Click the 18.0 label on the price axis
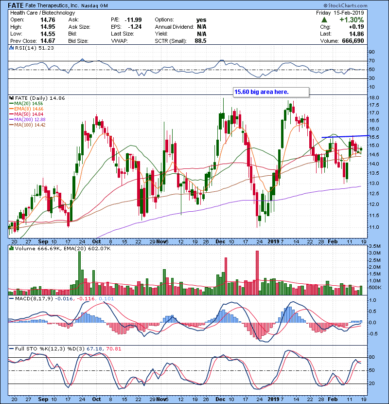The height and width of the screenshot is (404, 389). coord(374,98)
